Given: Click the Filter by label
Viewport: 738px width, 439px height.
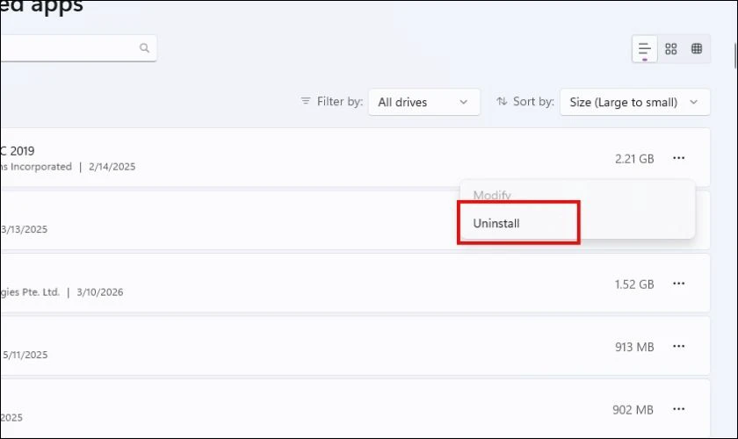Looking at the screenshot, I should (x=340, y=101).
